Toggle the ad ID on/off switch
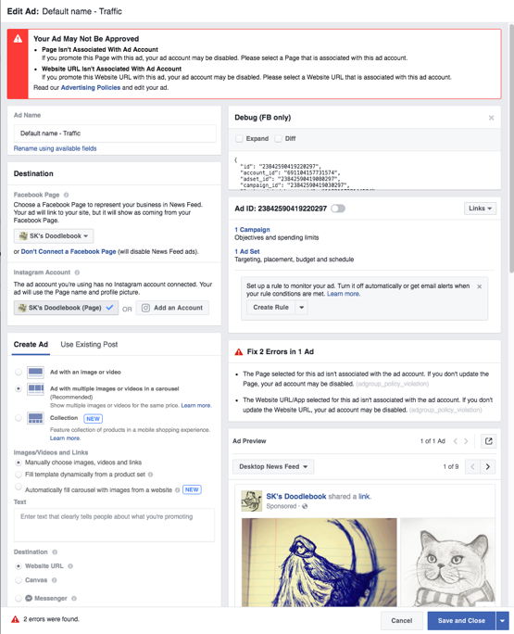The image size is (514, 634). [338, 209]
